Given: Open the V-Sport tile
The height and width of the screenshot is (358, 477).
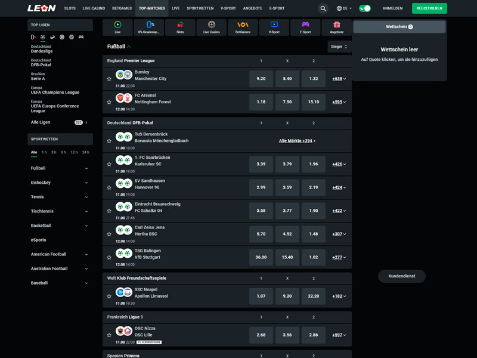Looking at the screenshot, I should (274, 27).
